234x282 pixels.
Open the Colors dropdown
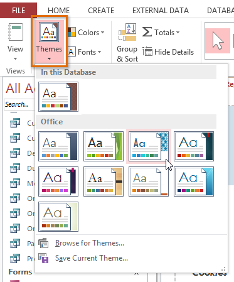click(x=86, y=33)
